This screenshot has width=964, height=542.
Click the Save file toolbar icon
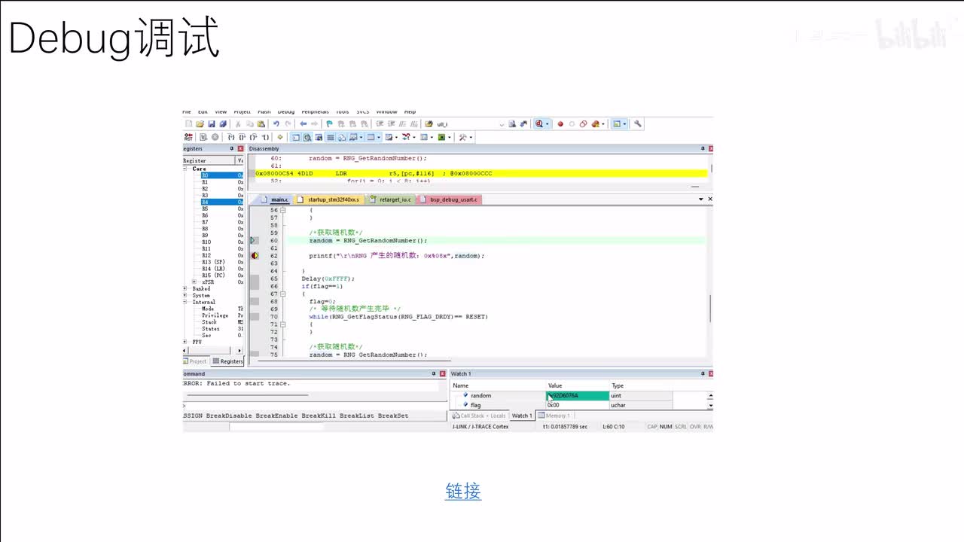point(212,123)
